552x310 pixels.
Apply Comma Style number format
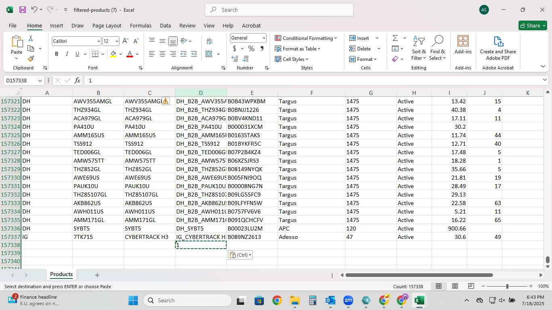coord(262,48)
